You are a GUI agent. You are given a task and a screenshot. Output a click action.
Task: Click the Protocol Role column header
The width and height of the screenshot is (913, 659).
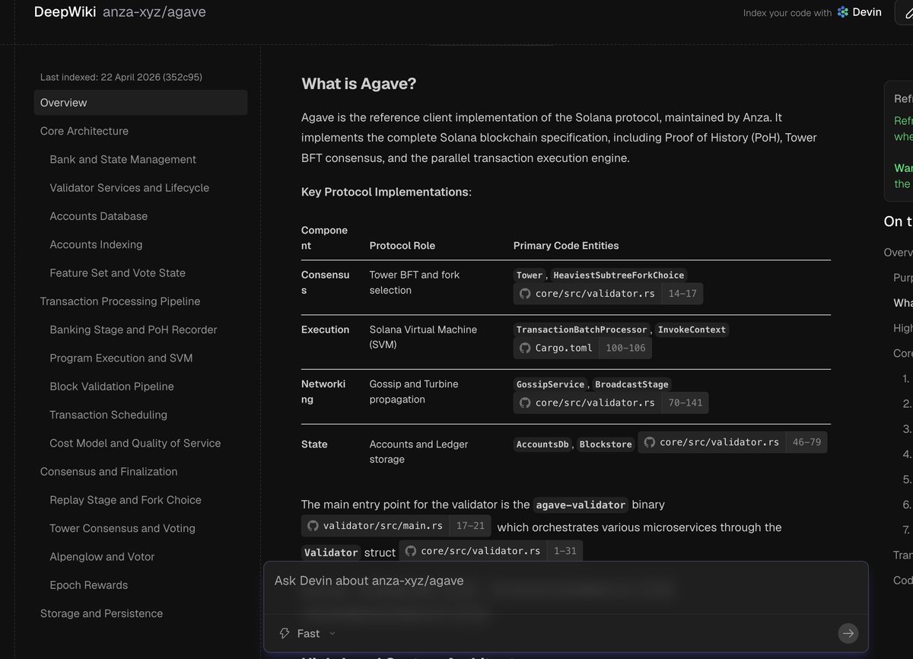402,246
